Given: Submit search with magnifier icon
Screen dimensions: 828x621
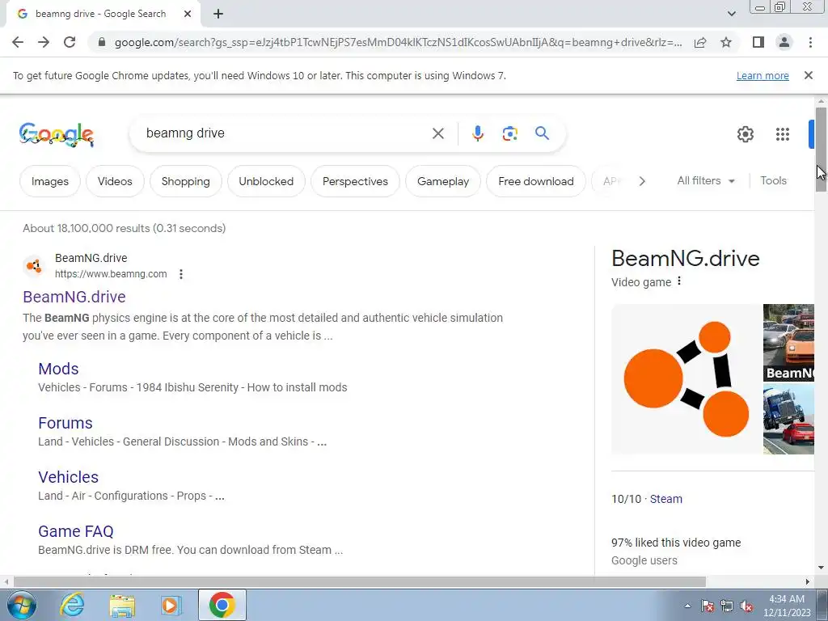Looking at the screenshot, I should 542,133.
